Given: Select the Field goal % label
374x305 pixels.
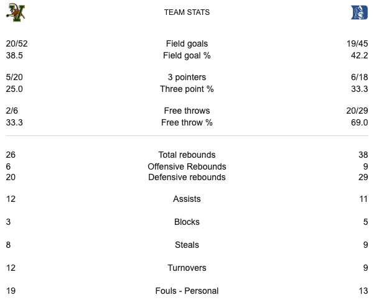Looking at the screenshot, I should click(187, 55).
